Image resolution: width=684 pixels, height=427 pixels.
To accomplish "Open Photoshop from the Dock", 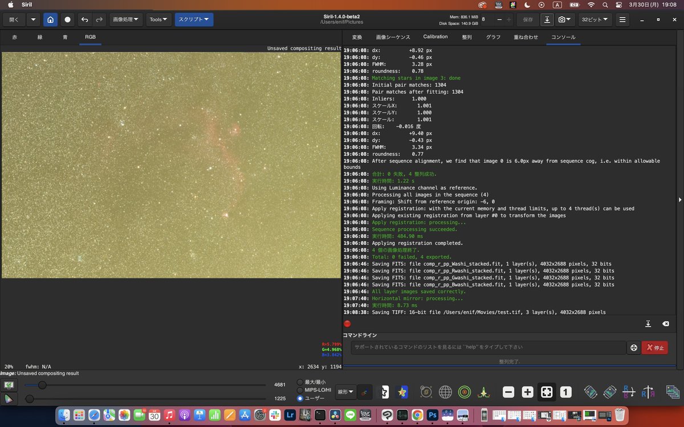I will (432, 414).
